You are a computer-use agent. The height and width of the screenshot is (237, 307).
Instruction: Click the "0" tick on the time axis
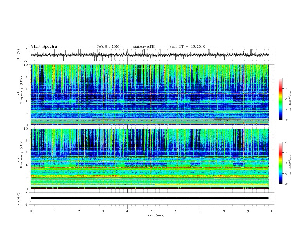(31, 211)
